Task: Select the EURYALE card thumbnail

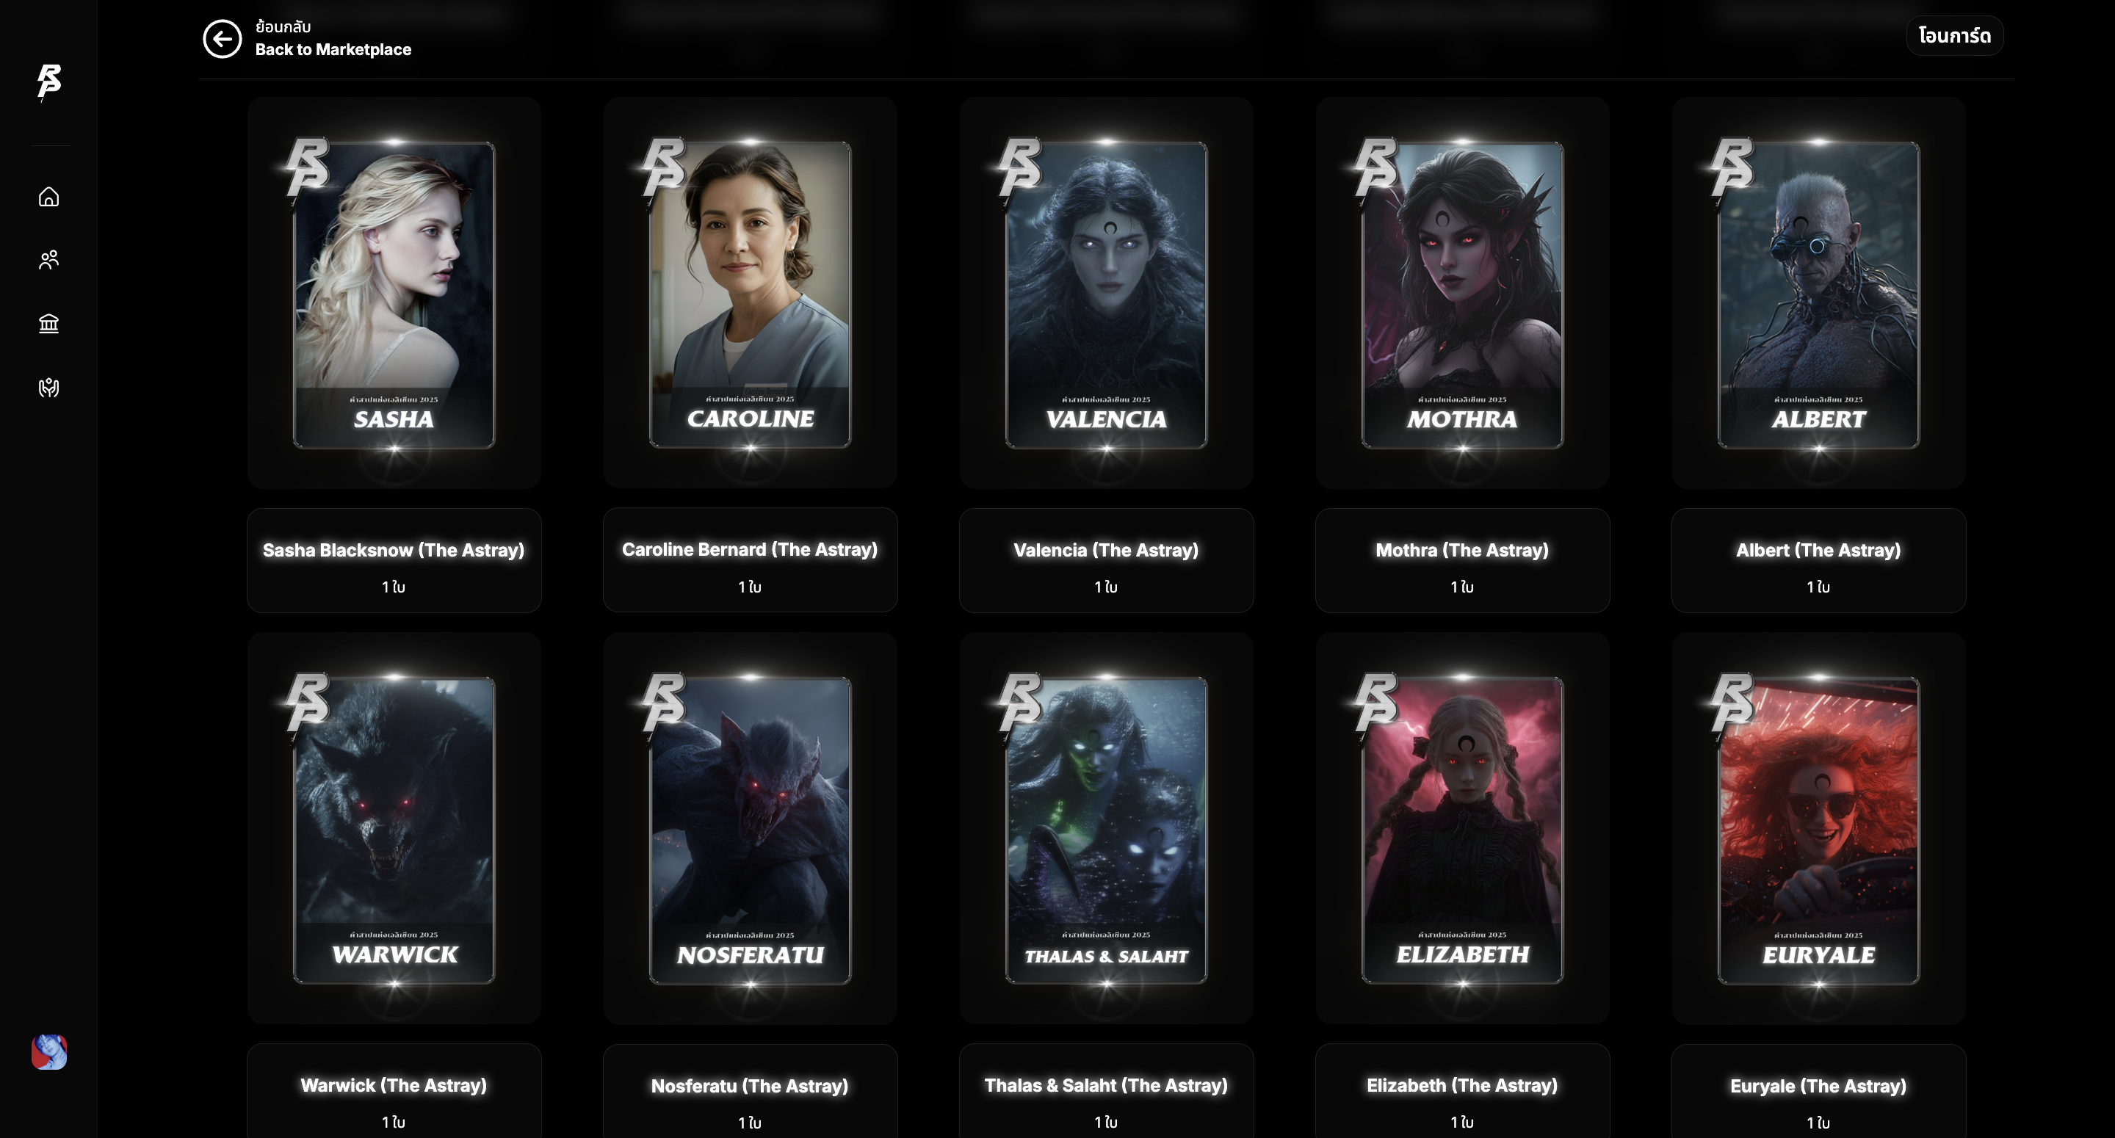Action: pyautogui.click(x=1818, y=828)
